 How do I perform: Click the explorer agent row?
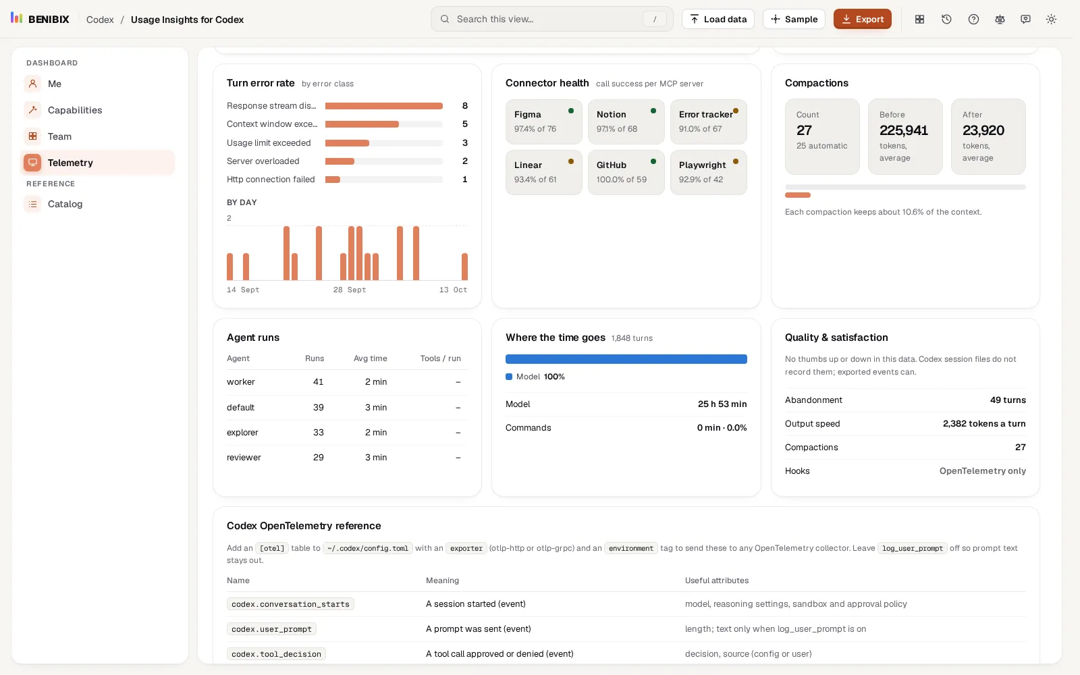pyautogui.click(x=347, y=433)
